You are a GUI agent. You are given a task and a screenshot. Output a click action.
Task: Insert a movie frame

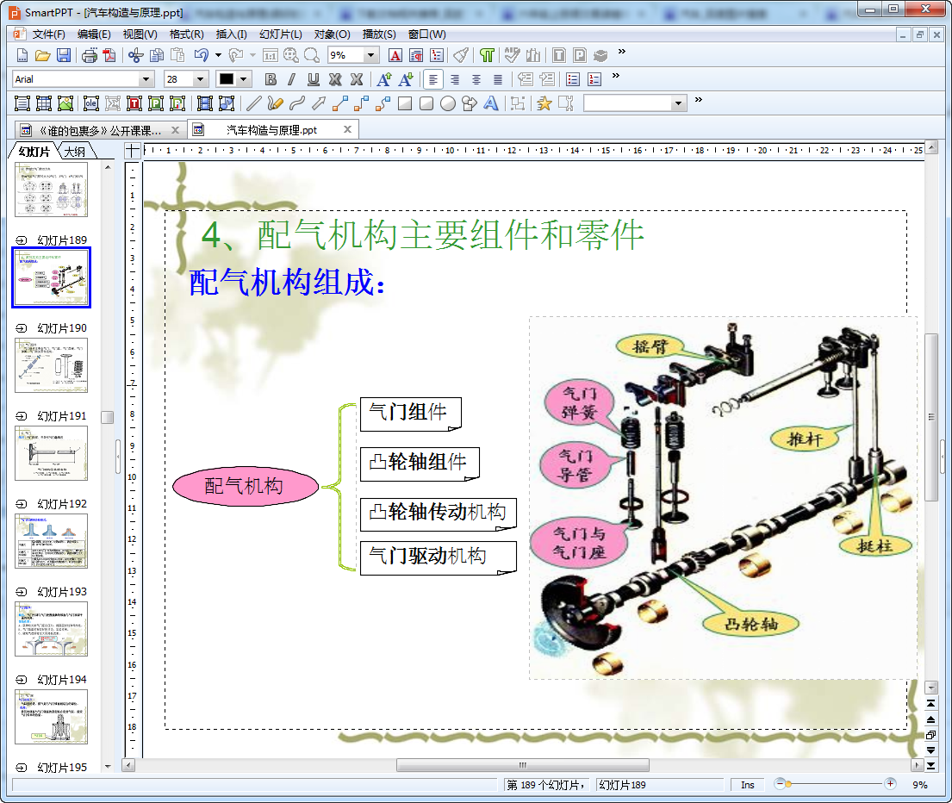205,103
